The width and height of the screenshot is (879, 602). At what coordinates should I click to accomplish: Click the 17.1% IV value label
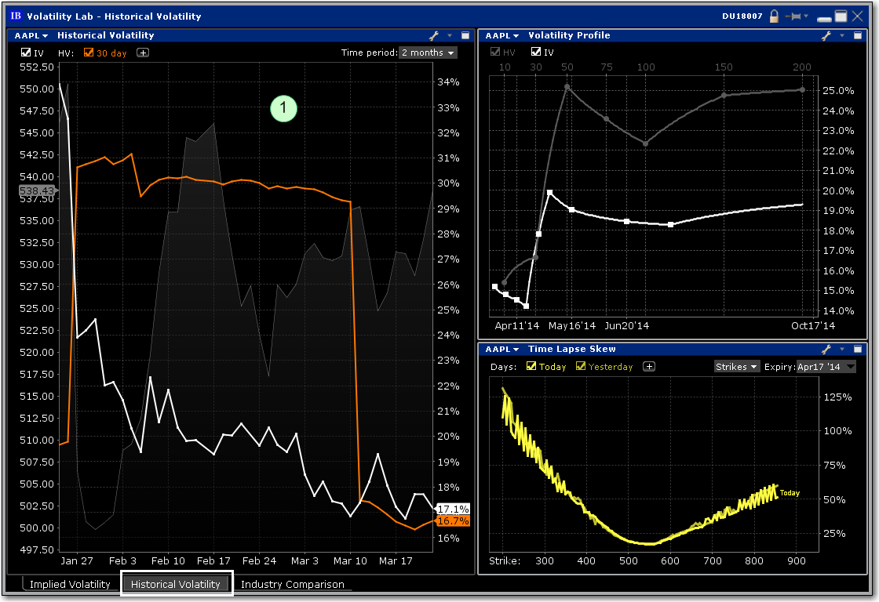(453, 509)
